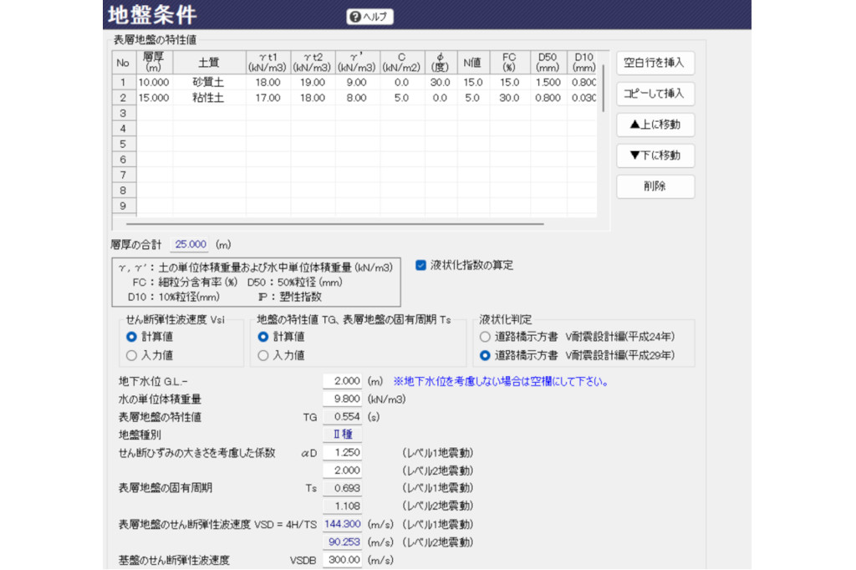Click the 削除 button
The height and width of the screenshot is (570, 856).
[x=655, y=186]
